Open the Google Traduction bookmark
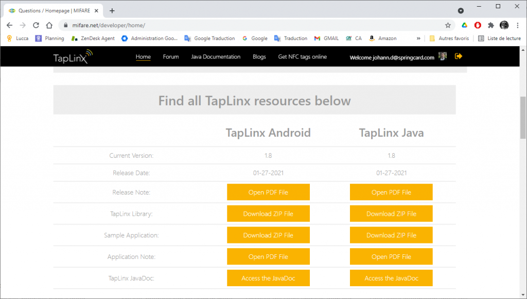527x299 pixels. click(x=210, y=38)
